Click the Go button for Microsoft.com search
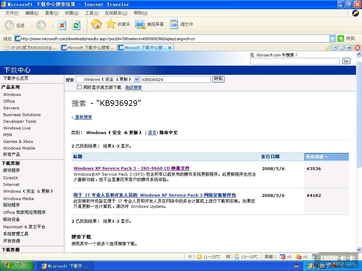This screenshot has height=271, width=362. pos(346,61)
